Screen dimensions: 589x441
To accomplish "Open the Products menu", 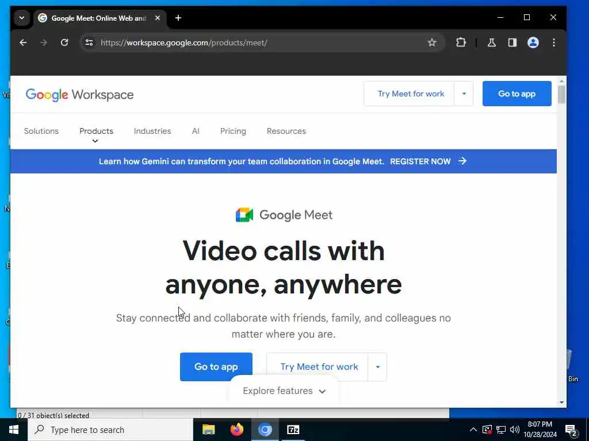I will pyautogui.click(x=96, y=131).
